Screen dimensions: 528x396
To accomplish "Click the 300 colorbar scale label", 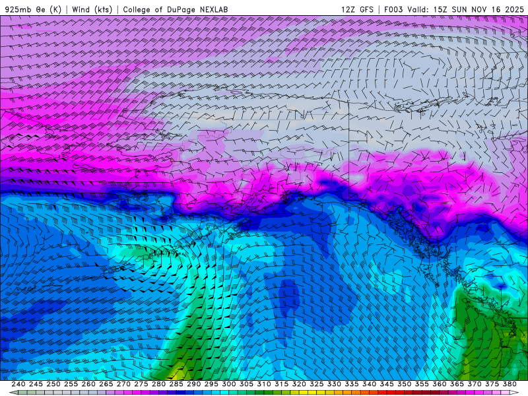I will click(228, 384).
